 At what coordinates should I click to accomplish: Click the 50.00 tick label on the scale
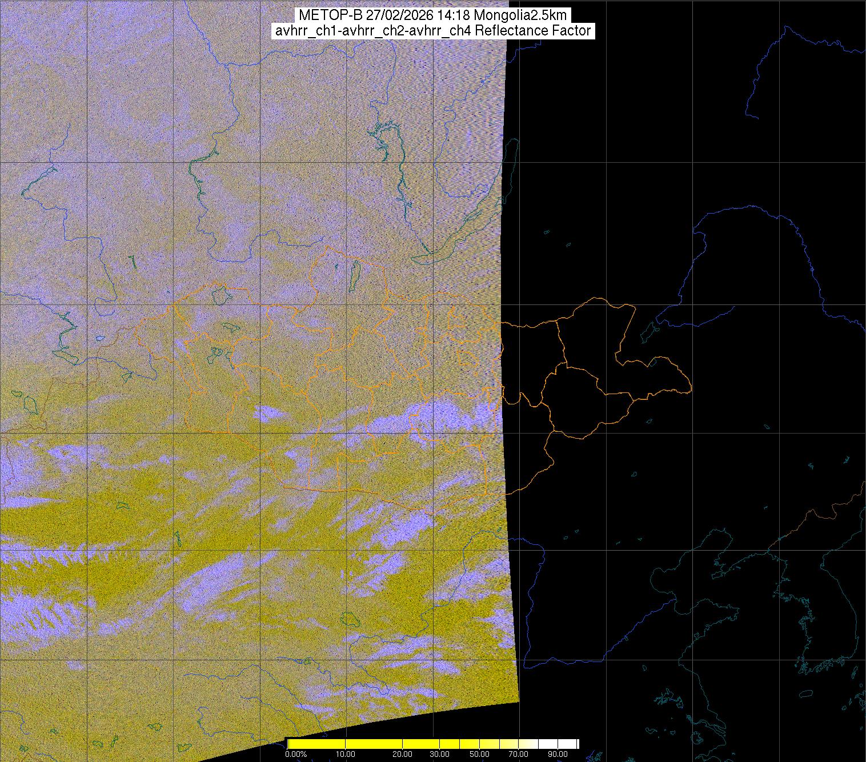[480, 755]
